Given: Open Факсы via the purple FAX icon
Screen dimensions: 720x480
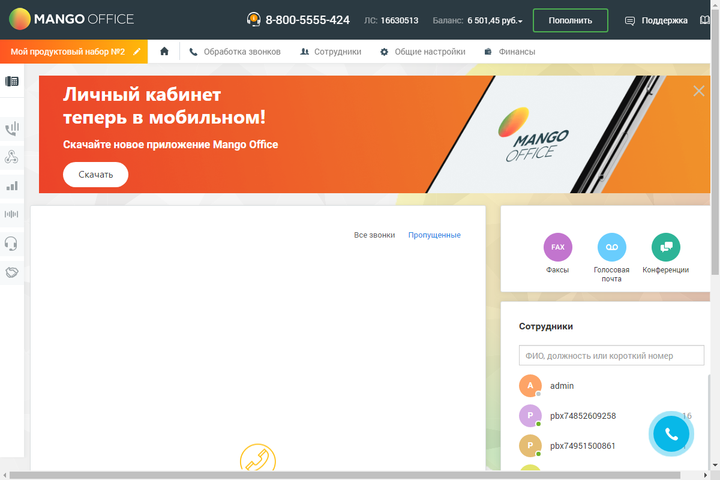Looking at the screenshot, I should coord(557,247).
